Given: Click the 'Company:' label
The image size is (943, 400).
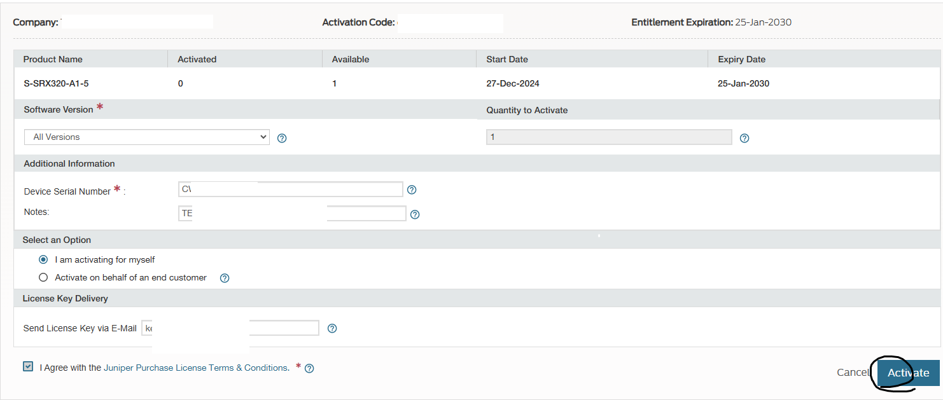Looking at the screenshot, I should click(x=36, y=22).
